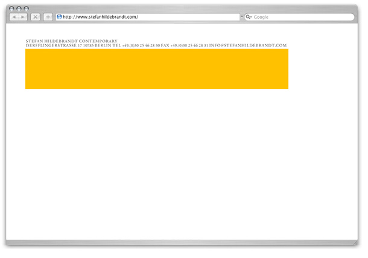Click the yellow banner rectangle
Screen dimensions: 368x258
tap(157, 69)
